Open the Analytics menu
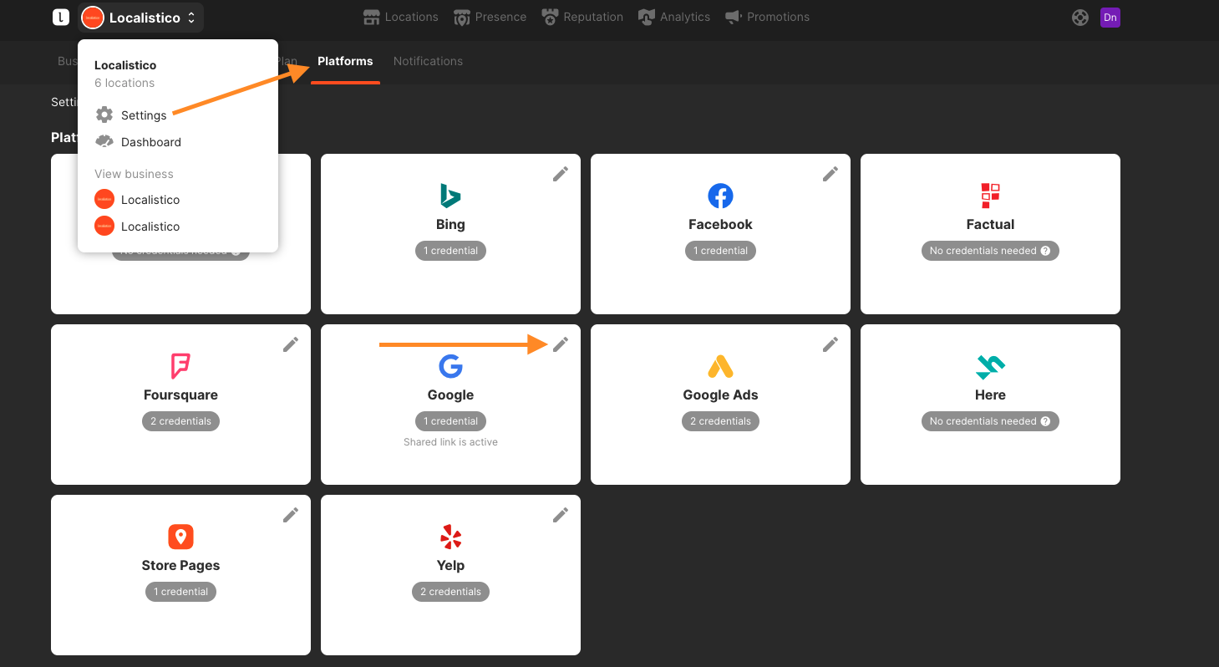The width and height of the screenshot is (1219, 667). point(673,17)
